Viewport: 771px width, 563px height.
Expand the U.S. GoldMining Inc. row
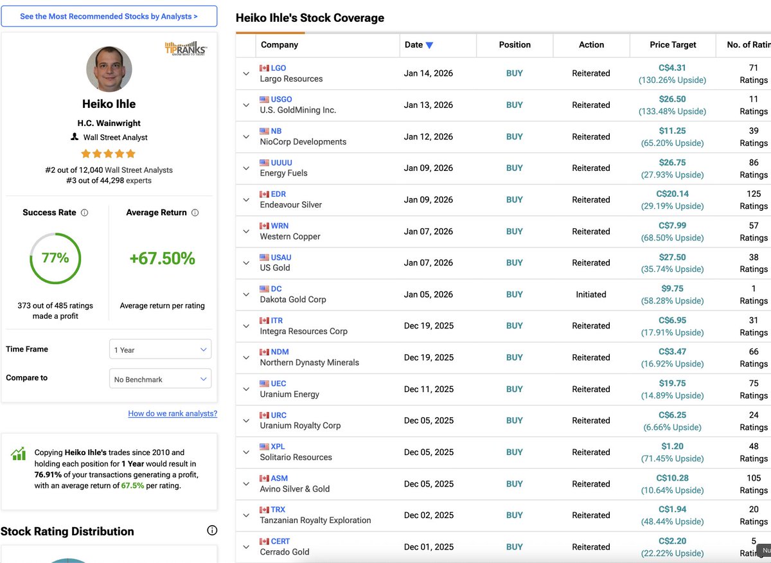coord(246,105)
